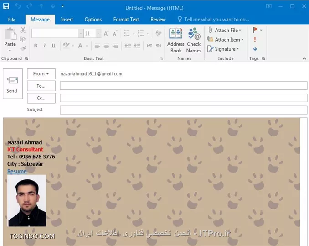
Task: Click the To... button
Action: [41, 86]
